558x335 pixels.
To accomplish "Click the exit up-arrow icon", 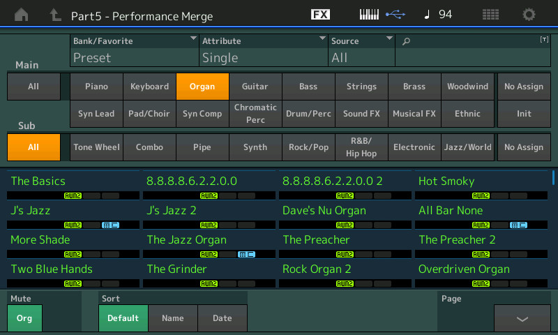I will click(55, 15).
